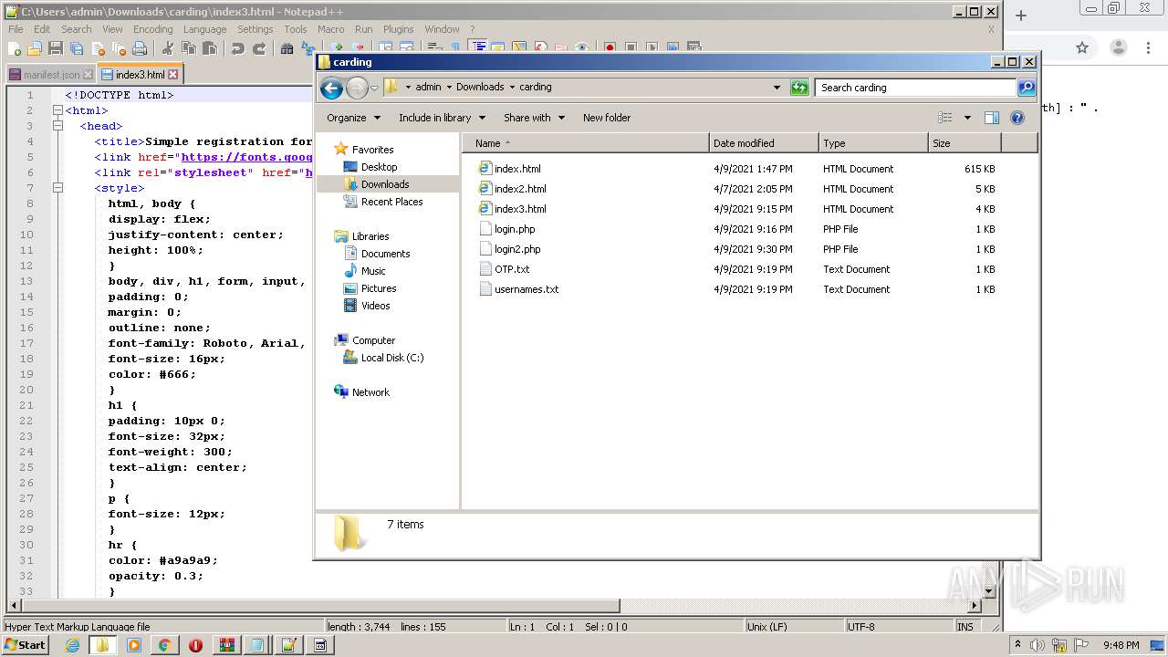Click Downloads in the address breadcrumb
The height and width of the screenshot is (657, 1168).
coord(480,88)
